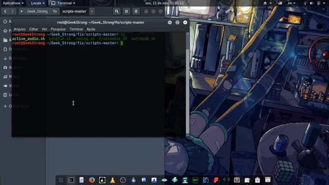Open the notepad with pencil icon in the dock
The height and width of the screenshot is (185, 329).
[247, 180]
